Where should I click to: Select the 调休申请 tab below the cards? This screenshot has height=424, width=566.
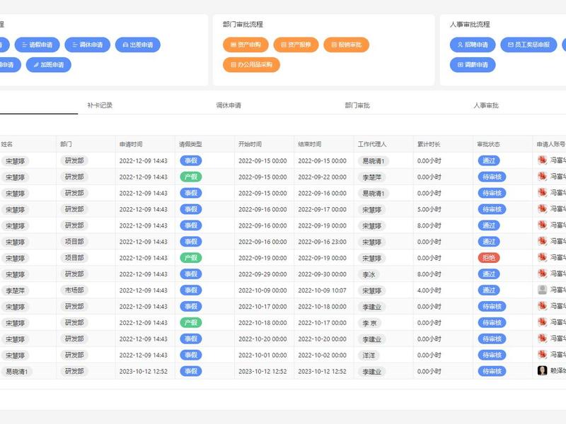pyautogui.click(x=229, y=105)
